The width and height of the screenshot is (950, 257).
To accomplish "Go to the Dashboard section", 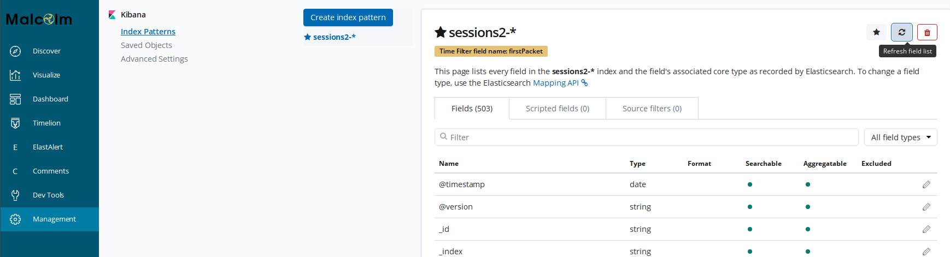I will tap(50, 99).
